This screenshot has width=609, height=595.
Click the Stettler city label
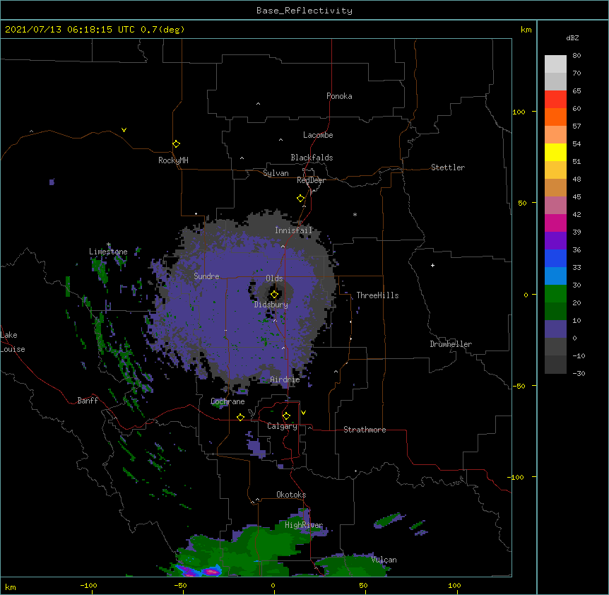[x=448, y=167]
